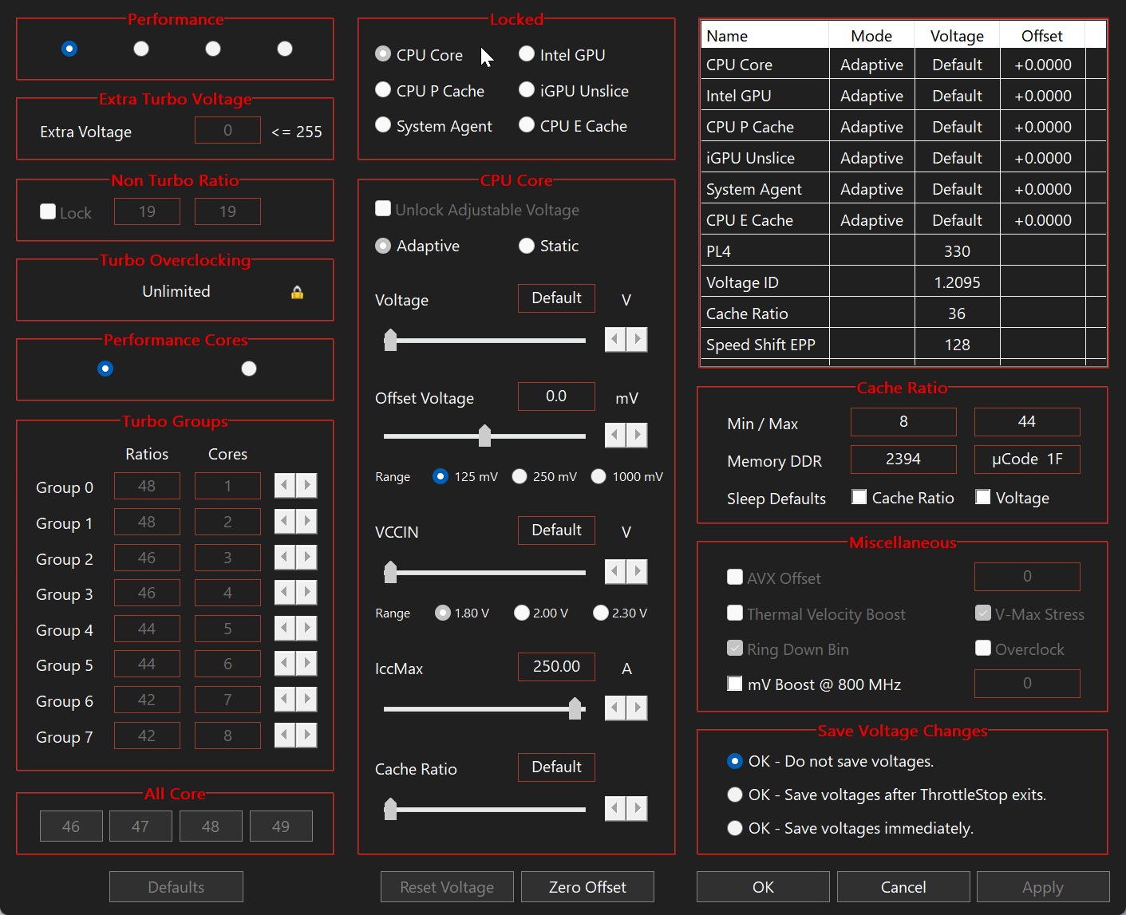Check Sleep Defaults Cache Ratio box
1126x915 pixels.
859,497
